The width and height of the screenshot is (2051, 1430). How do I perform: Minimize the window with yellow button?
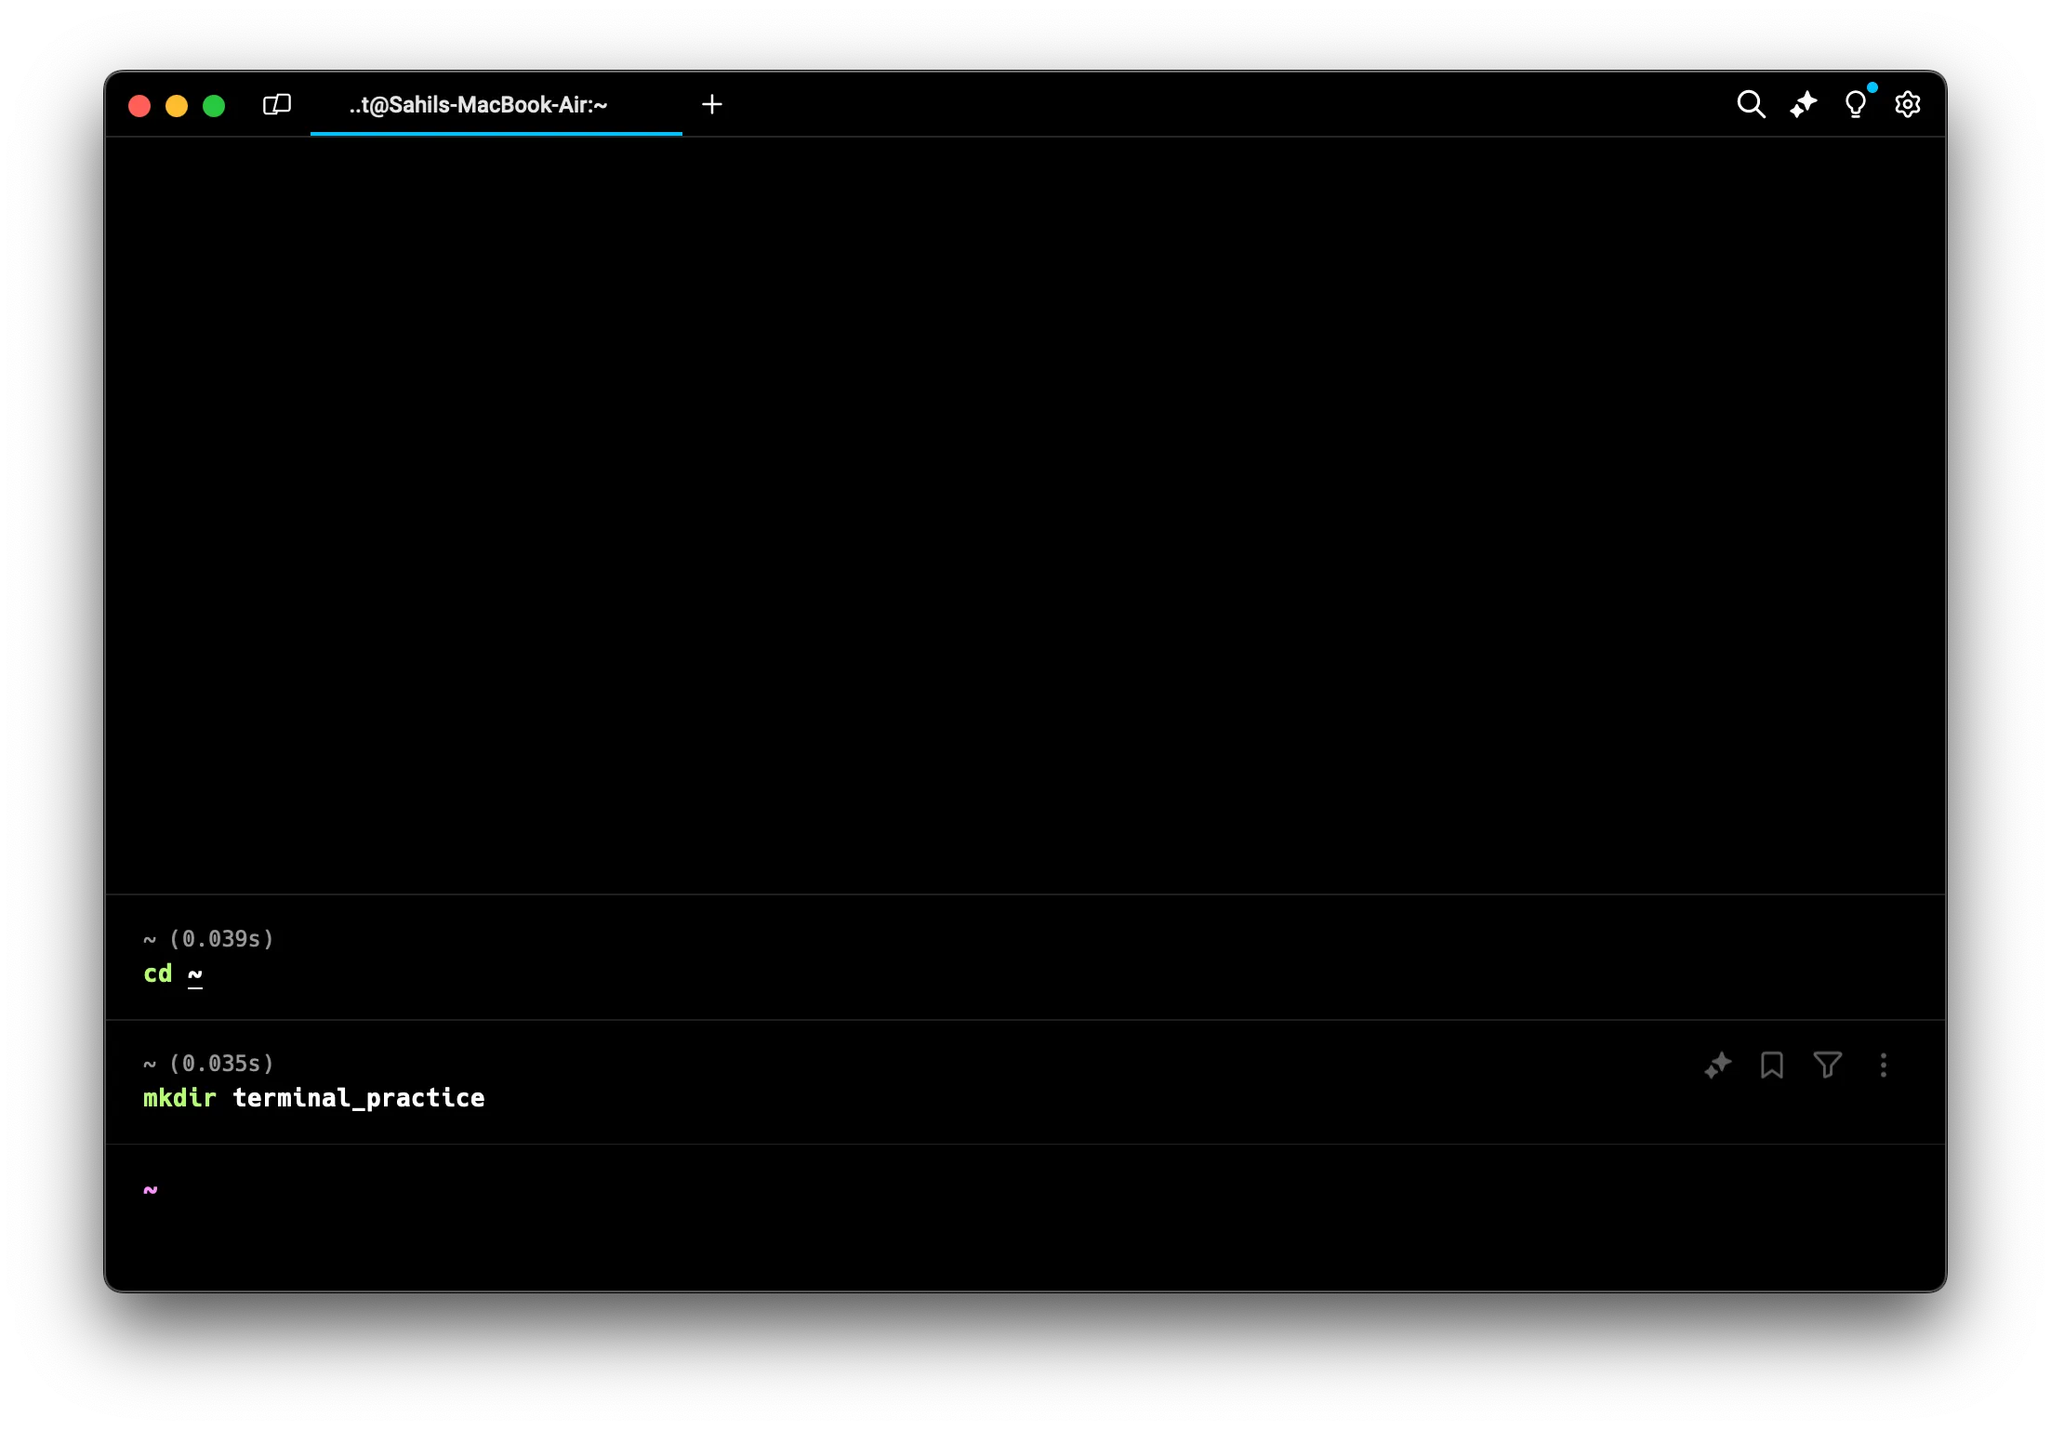(x=177, y=106)
